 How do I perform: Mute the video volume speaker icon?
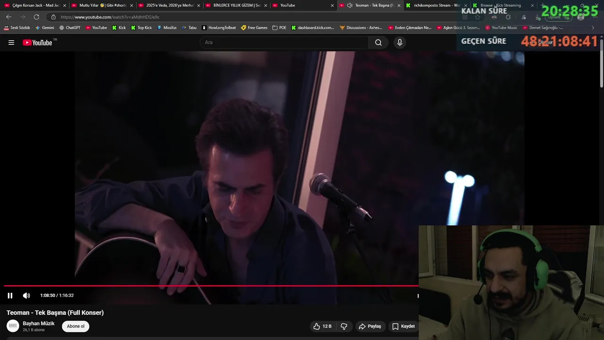click(x=26, y=296)
